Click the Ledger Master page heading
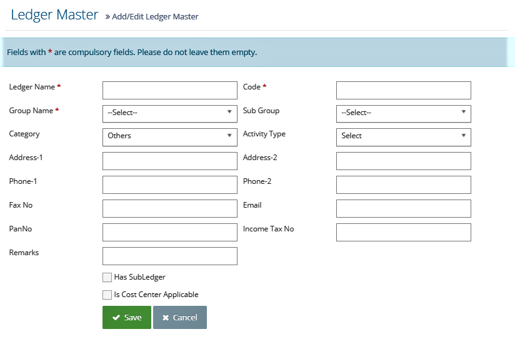The height and width of the screenshot is (344, 515). coord(54,15)
